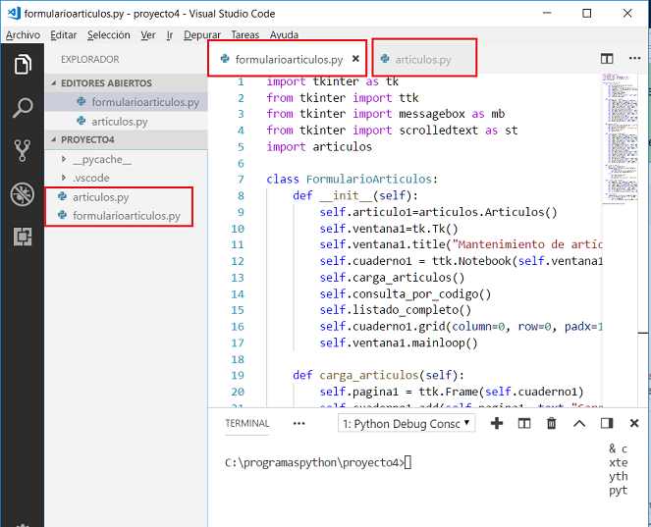The width and height of the screenshot is (651, 527).
Task: Click line number 13 in the gutter
Action: click(x=238, y=278)
